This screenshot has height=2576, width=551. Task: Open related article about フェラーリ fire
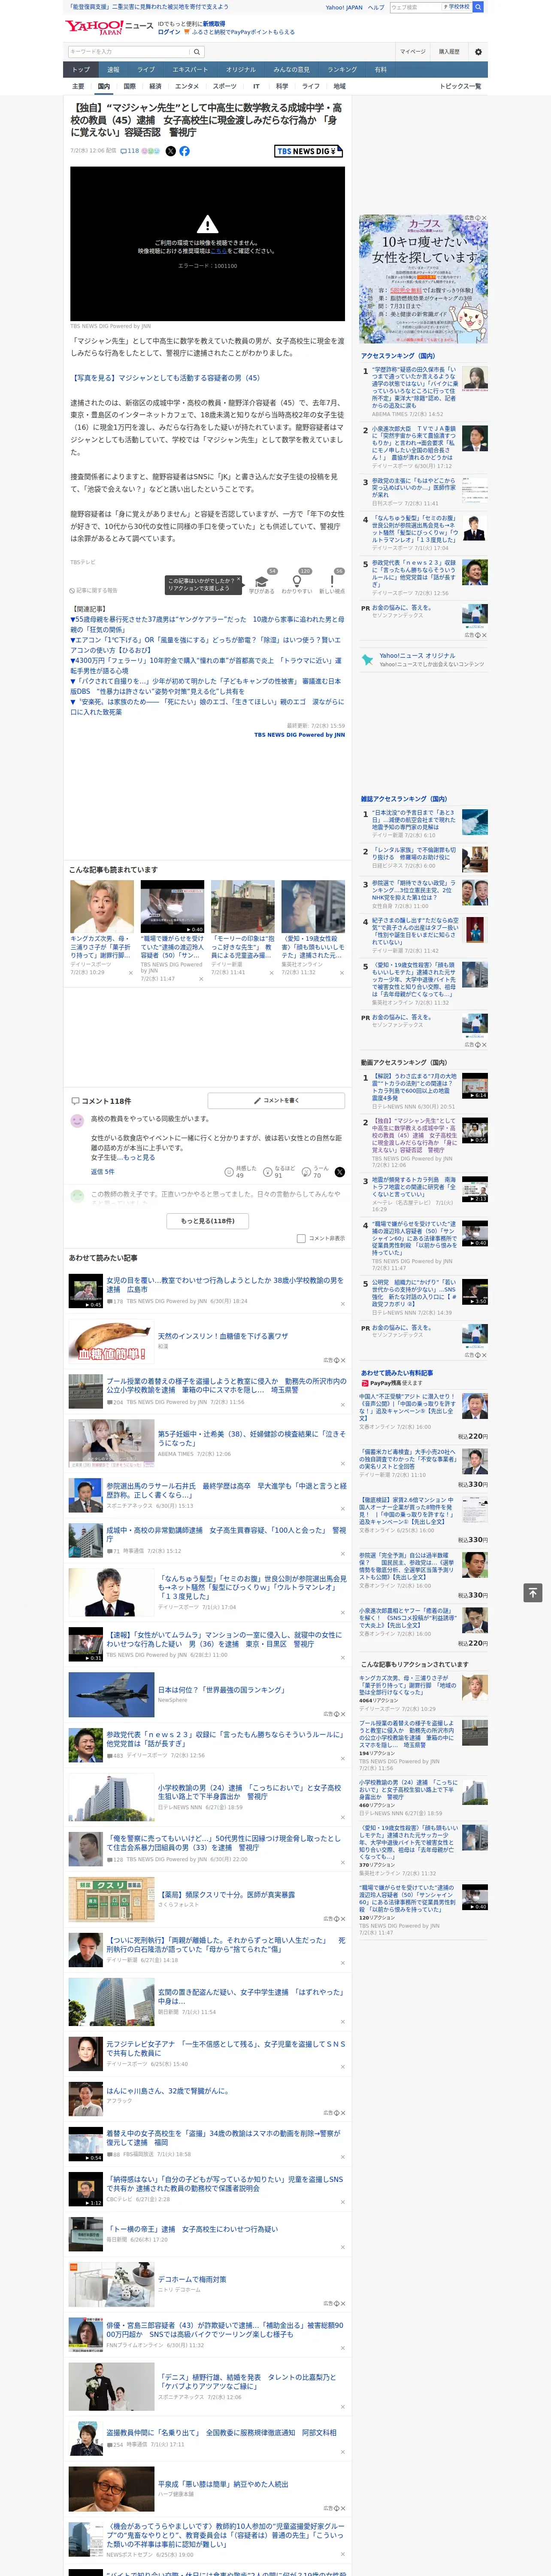[207, 665]
